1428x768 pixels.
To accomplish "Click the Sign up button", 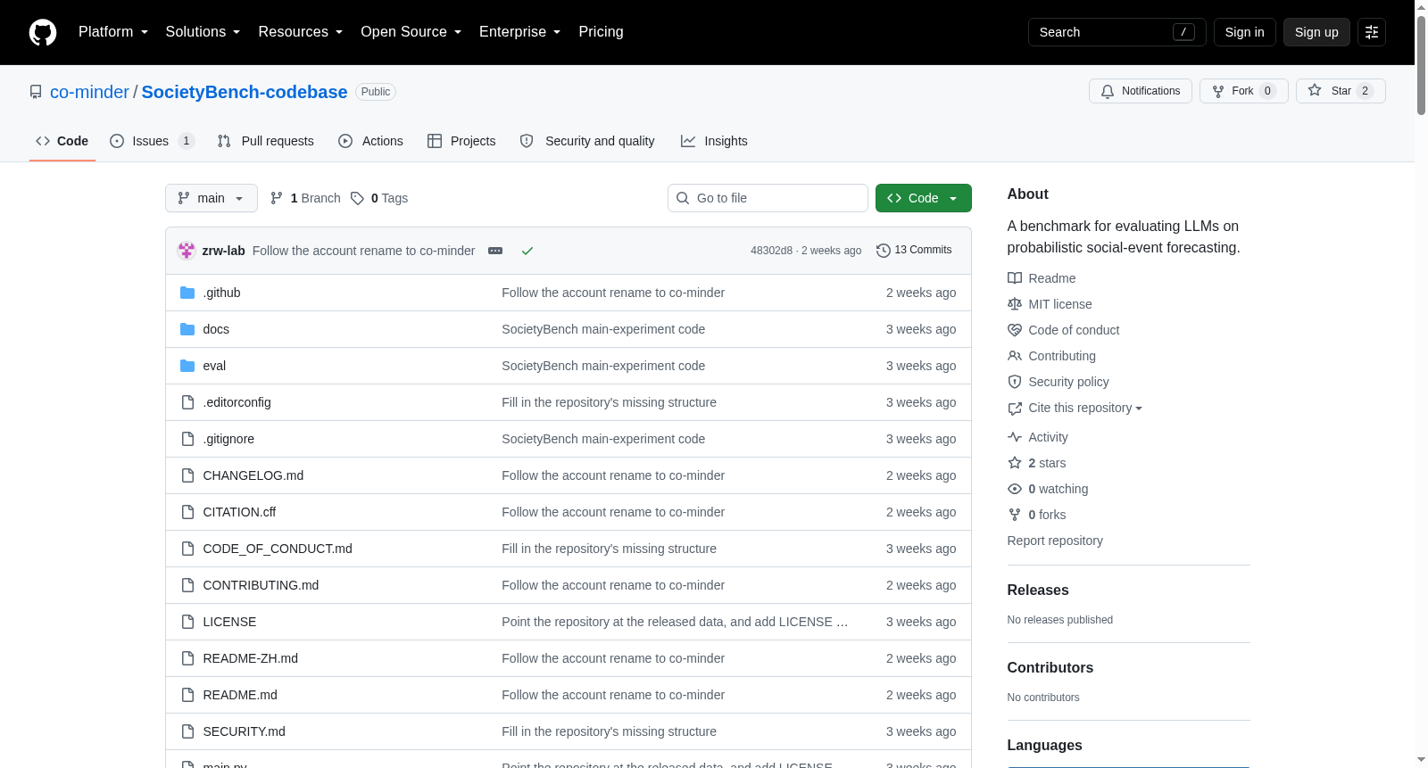I will point(1316,32).
